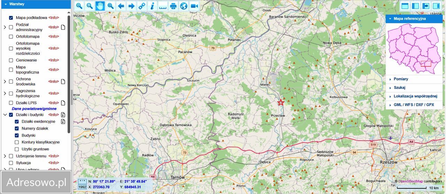Click the move panel arrow layout icon

(426, 6)
